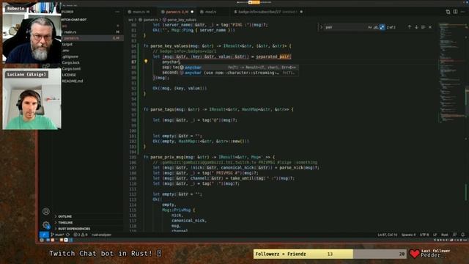Image resolution: width=469 pixels, height=264 pixels.
Task: Switch to the parser.rs tab
Action: 177,12
